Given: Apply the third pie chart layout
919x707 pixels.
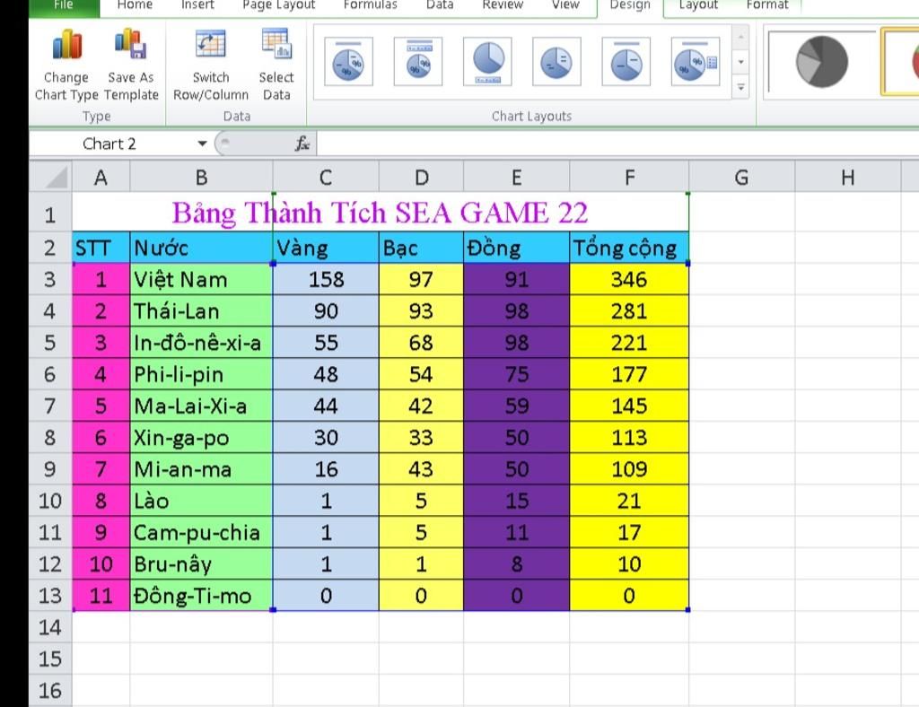Looking at the screenshot, I should (x=487, y=62).
